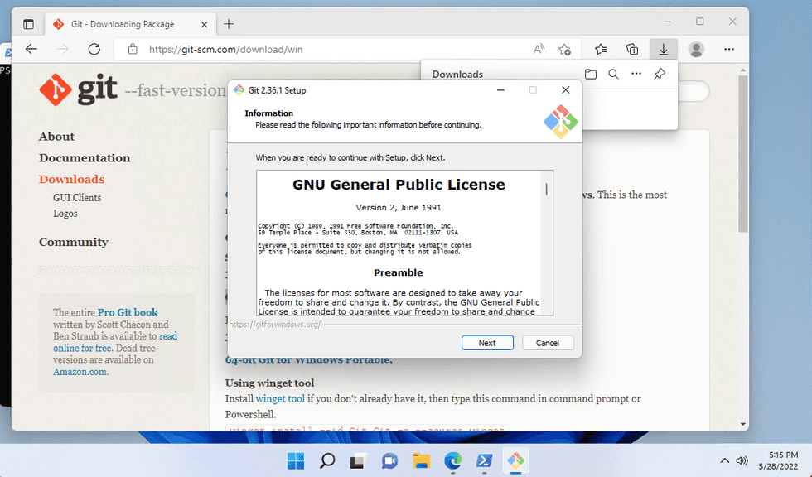
Task: Click the address bar URL field
Action: click(331, 50)
